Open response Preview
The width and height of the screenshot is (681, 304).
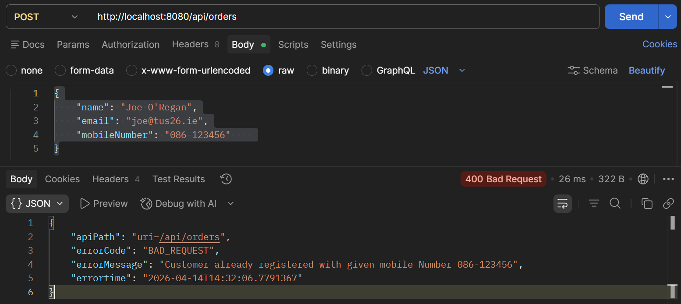(104, 203)
